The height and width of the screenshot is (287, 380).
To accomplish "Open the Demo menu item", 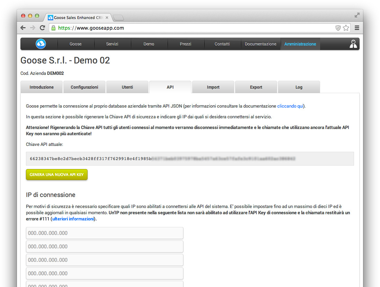I will coord(148,44).
